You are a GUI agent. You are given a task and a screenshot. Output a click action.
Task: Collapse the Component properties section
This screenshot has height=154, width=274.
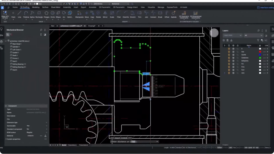click(x=6, y=106)
